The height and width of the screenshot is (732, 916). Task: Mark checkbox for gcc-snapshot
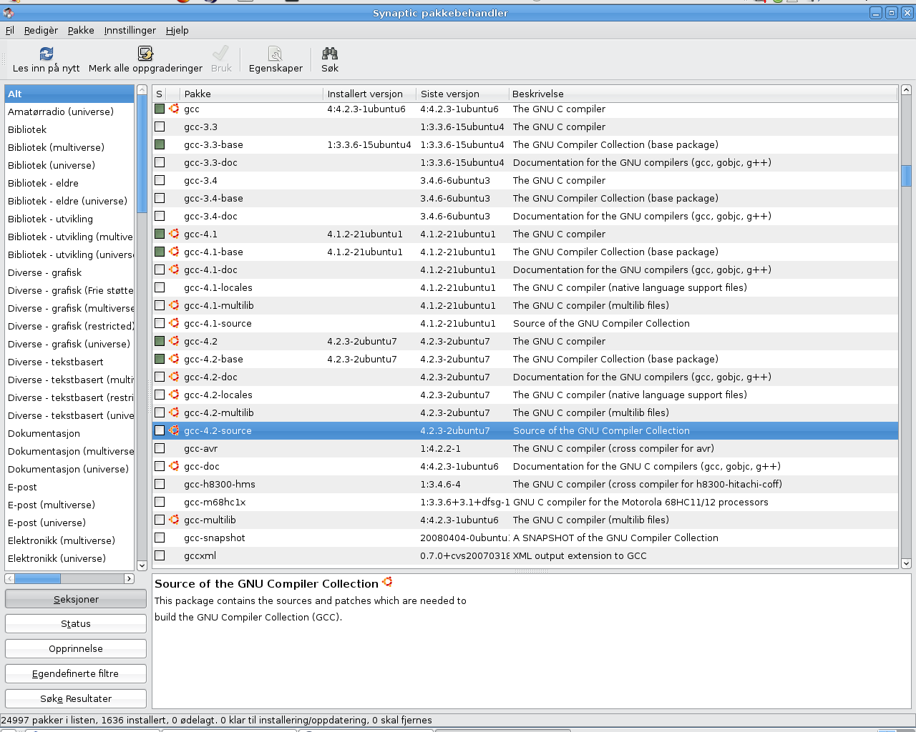click(x=160, y=538)
